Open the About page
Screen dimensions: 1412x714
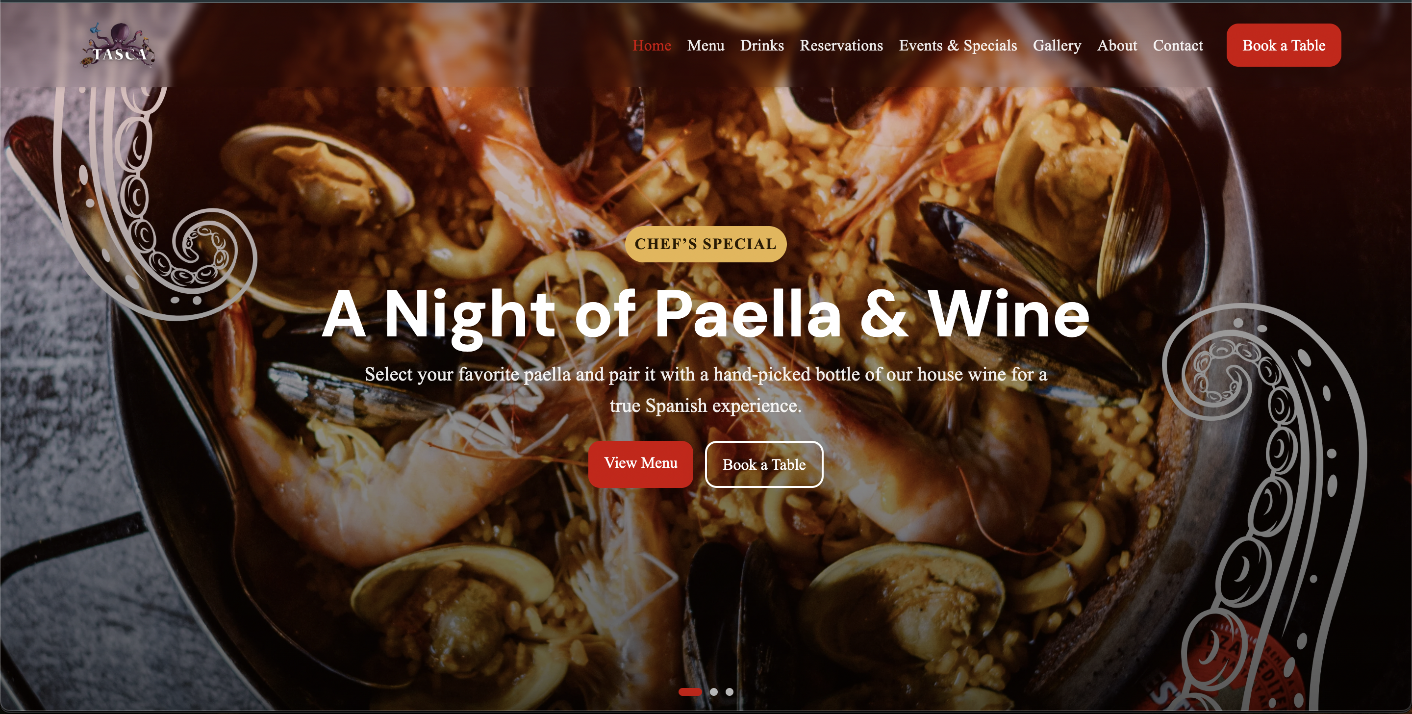(1116, 46)
